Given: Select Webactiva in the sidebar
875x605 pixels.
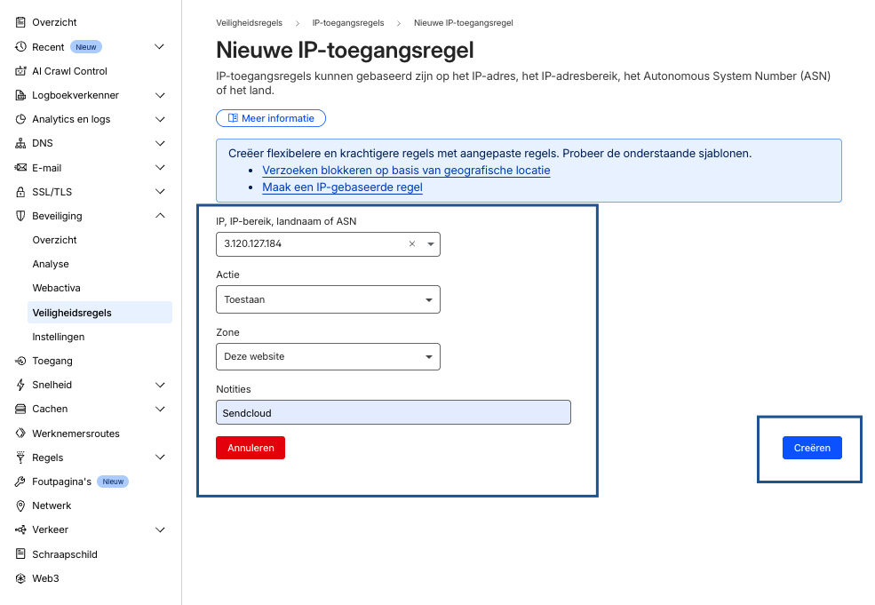Looking at the screenshot, I should tap(56, 288).
